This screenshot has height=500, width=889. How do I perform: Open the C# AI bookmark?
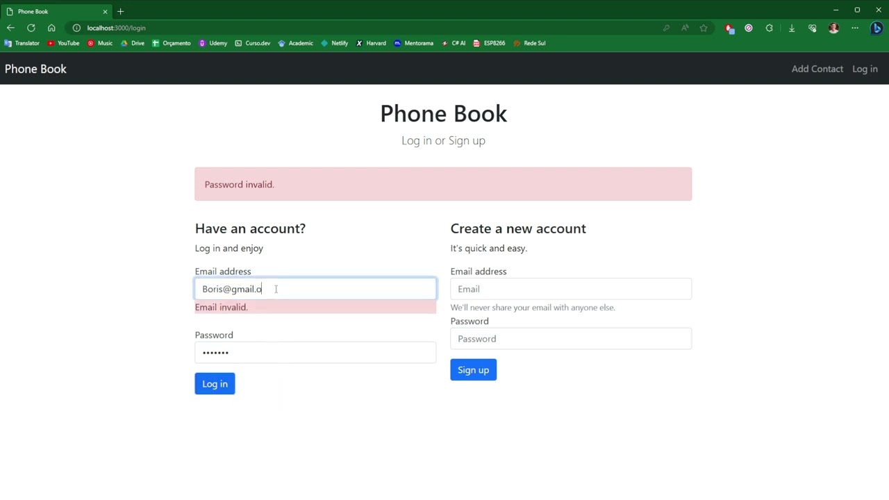click(454, 43)
